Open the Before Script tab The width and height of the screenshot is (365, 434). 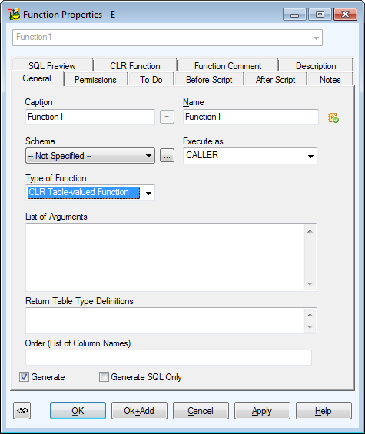(209, 80)
